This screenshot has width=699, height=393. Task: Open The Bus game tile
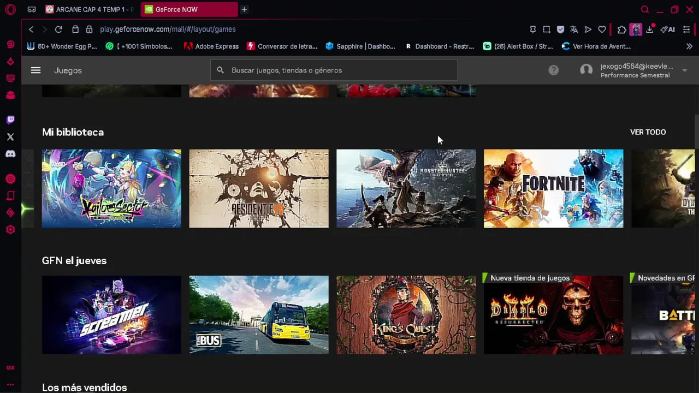(259, 315)
